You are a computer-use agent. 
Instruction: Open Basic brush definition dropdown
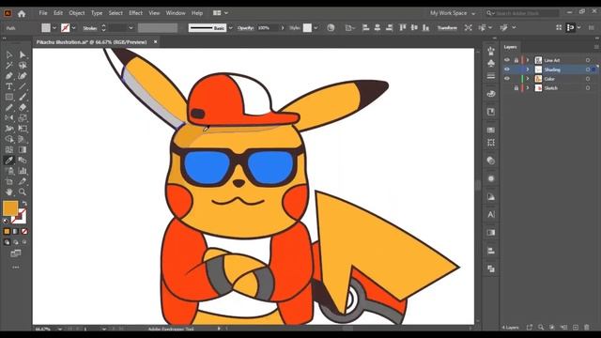click(x=230, y=27)
